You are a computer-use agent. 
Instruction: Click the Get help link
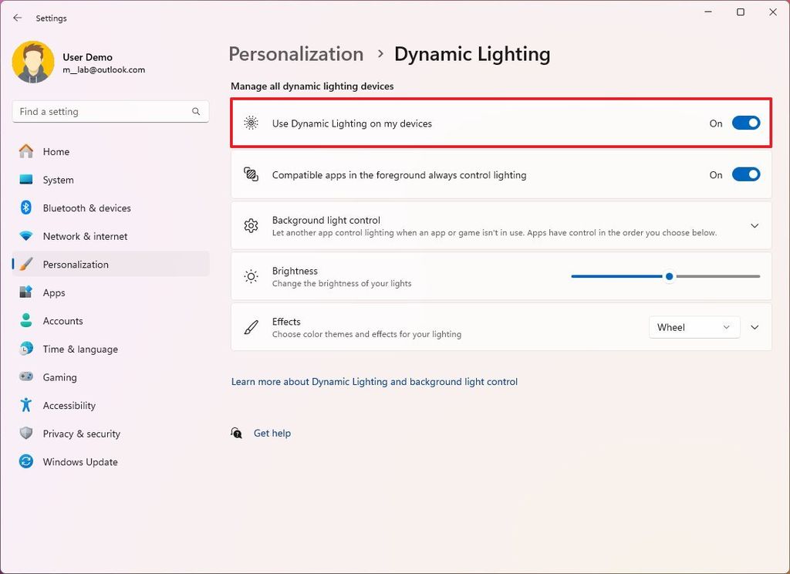click(272, 433)
